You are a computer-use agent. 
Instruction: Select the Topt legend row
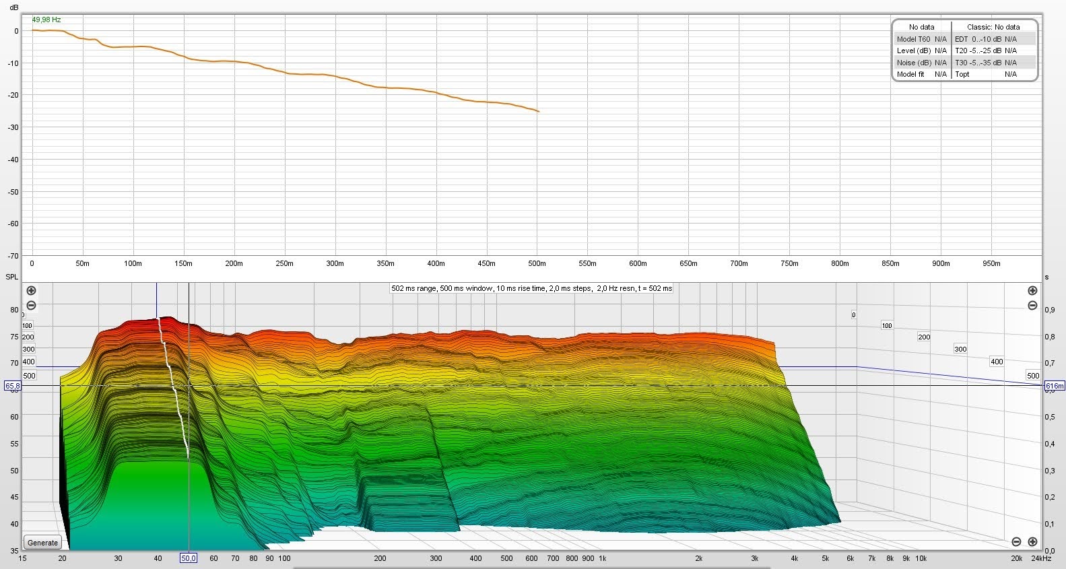tap(994, 74)
